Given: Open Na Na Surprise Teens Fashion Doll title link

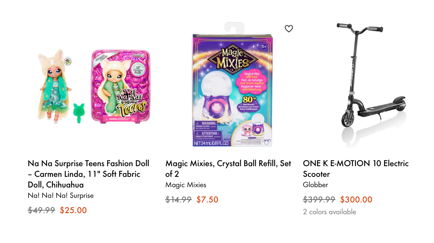Looking at the screenshot, I should coord(89,174).
